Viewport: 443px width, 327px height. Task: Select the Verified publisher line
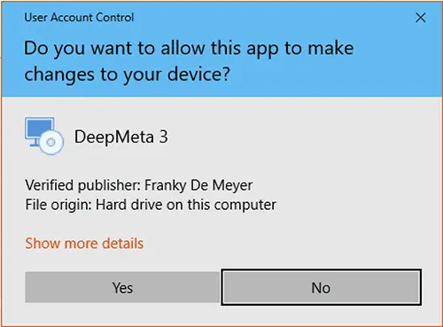pyautogui.click(x=139, y=185)
